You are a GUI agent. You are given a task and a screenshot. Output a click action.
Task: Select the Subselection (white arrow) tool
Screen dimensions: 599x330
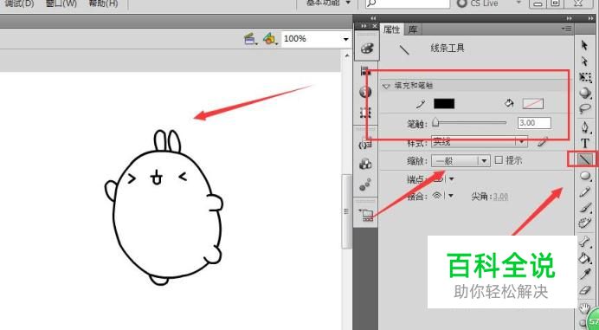tap(584, 61)
